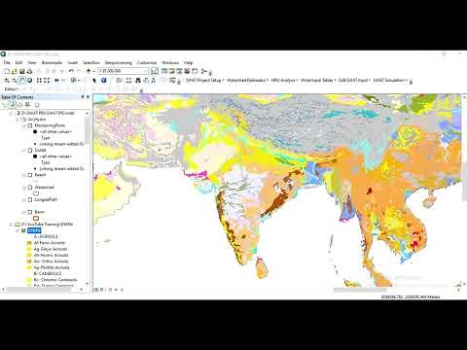The height and width of the screenshot is (350, 467).
Task: Open SWAT Project Setup dropdown menu
Action: pyautogui.click(x=204, y=80)
